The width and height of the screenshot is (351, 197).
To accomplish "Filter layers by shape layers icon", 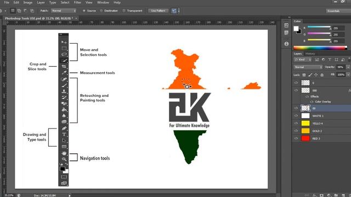I will coord(336,60).
